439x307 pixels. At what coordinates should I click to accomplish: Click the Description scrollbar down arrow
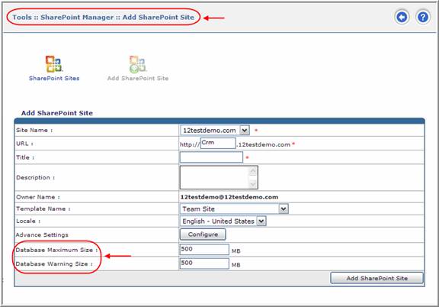tap(253, 184)
